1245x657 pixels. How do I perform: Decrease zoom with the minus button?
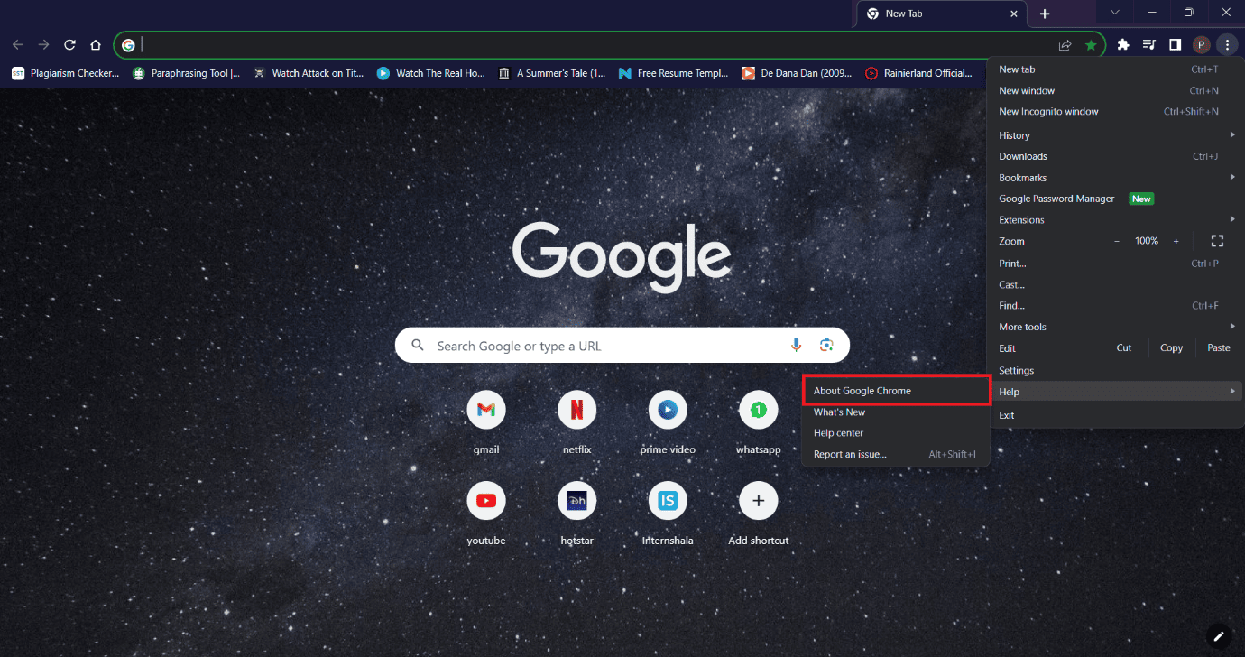click(1117, 241)
